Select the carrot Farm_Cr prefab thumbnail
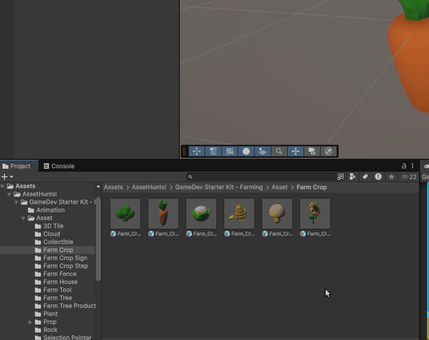The width and height of the screenshot is (429, 340). [x=163, y=213]
